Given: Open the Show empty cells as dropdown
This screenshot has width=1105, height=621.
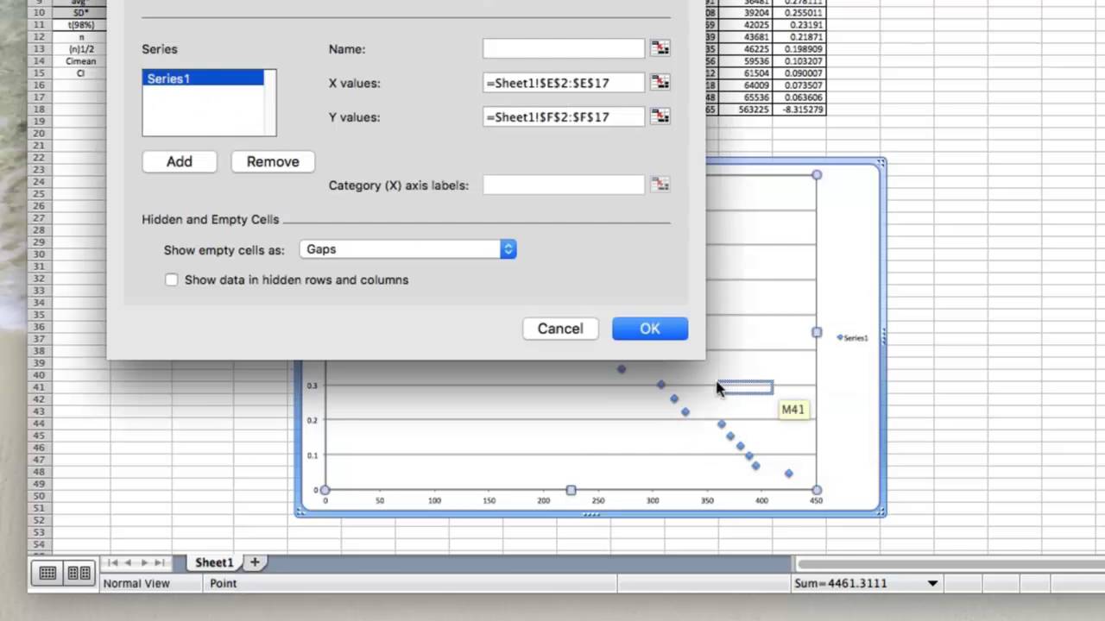Looking at the screenshot, I should tap(407, 249).
